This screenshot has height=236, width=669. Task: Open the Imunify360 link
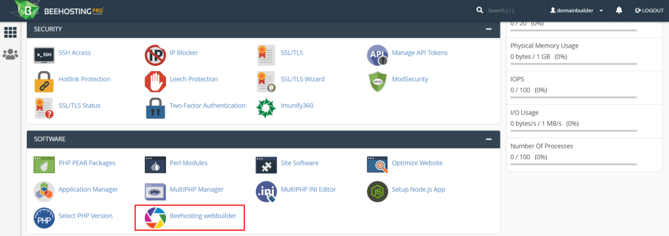coord(297,105)
